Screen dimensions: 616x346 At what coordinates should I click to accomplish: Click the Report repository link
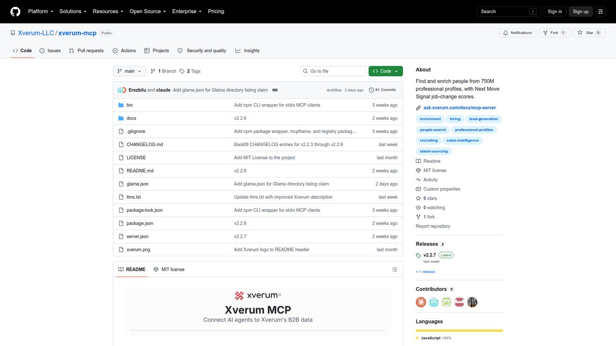point(433,226)
